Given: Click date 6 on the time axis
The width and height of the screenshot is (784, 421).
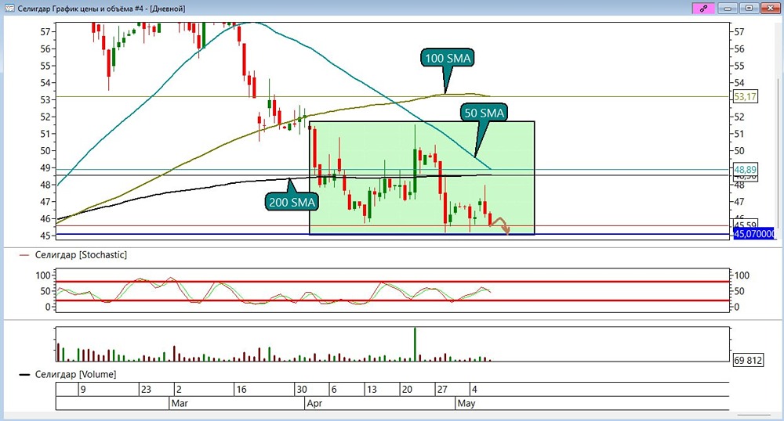Looking at the screenshot, I should click(x=334, y=389).
